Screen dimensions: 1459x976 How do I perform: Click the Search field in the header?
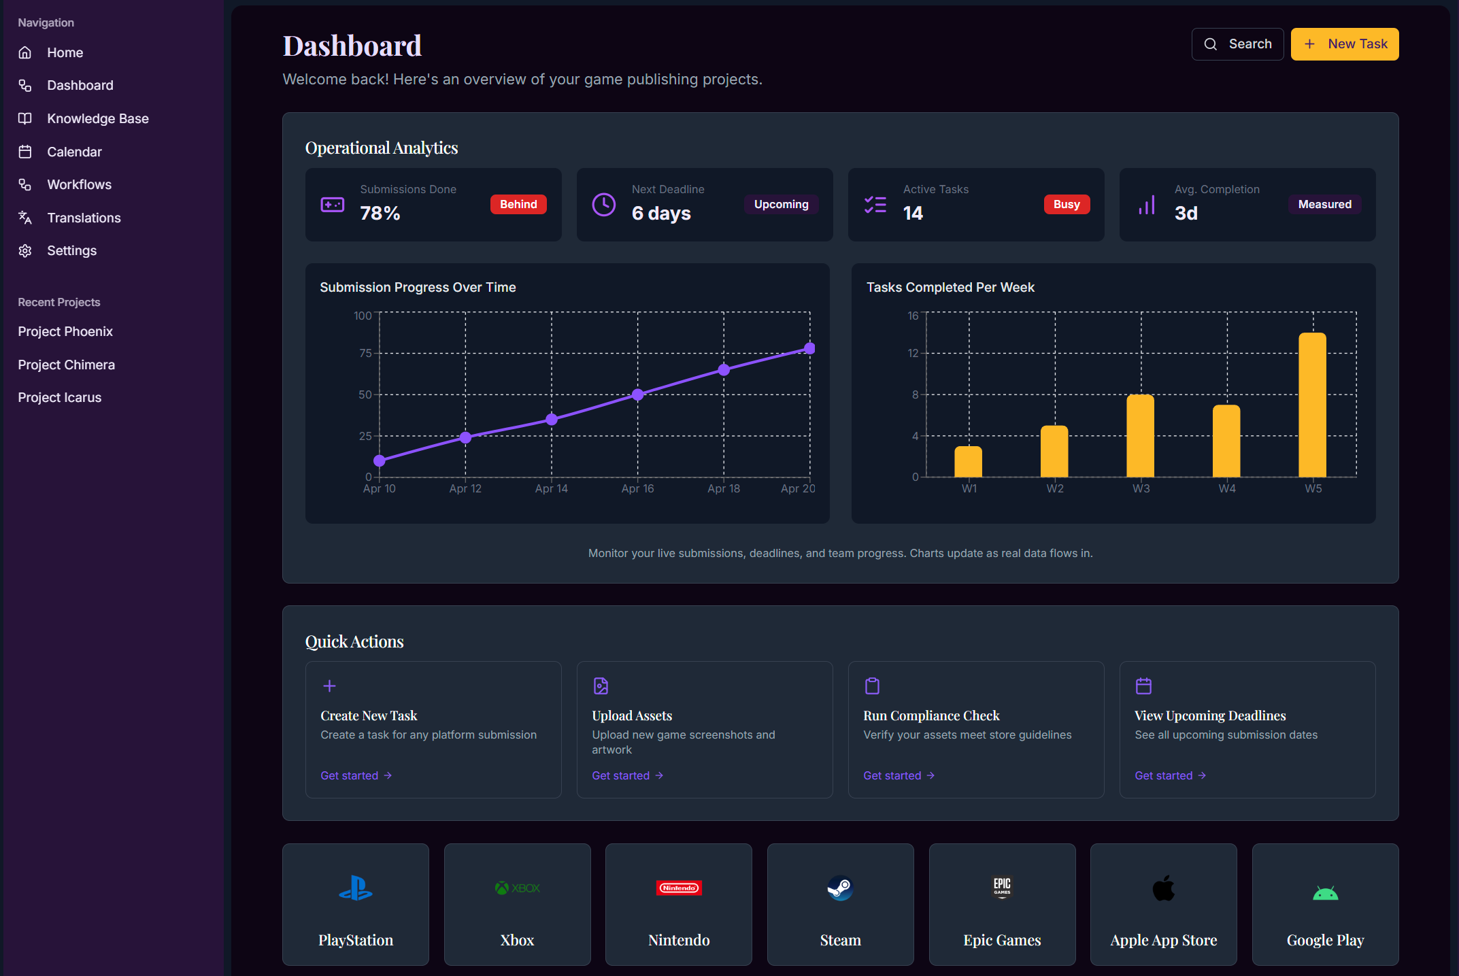[1237, 44]
